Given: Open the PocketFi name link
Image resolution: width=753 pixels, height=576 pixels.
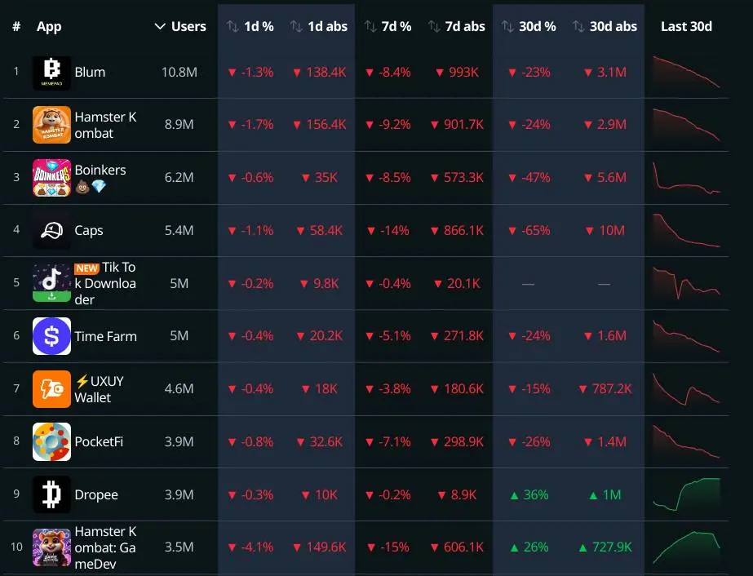Looking at the screenshot, I should [99, 442].
